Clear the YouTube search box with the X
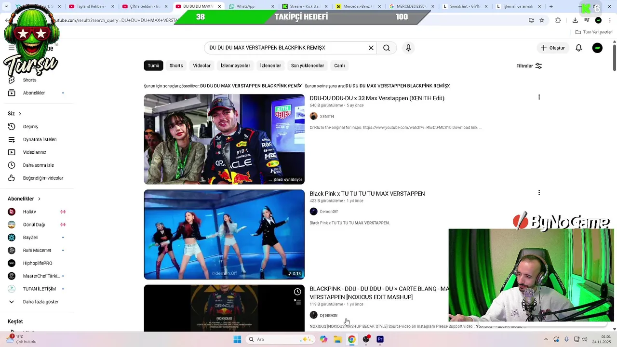Screen dimensions: 617x347 [371, 48]
